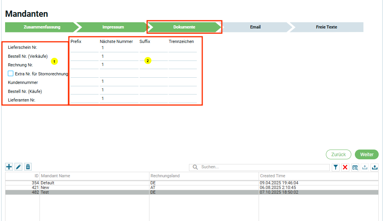Click the Lieferschein Nr. Prefix field
Screen dimensions: 383x221
(84, 48)
